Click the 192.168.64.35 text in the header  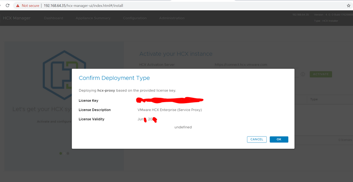(x=301, y=14)
